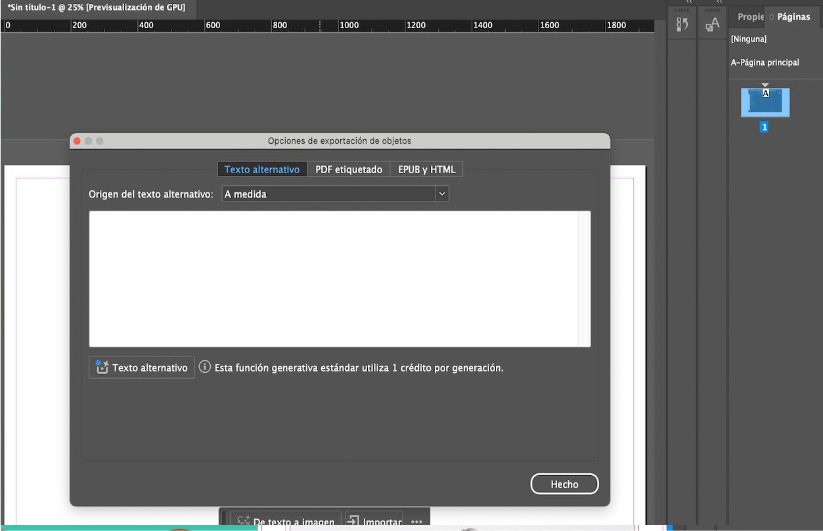Select page 1 thumbnail in Páginas panel
This screenshot has height=531, width=823.
coord(764,102)
